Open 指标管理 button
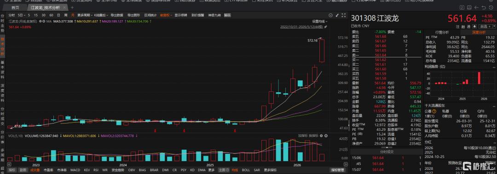497x174 pixels. (x=338, y=170)
